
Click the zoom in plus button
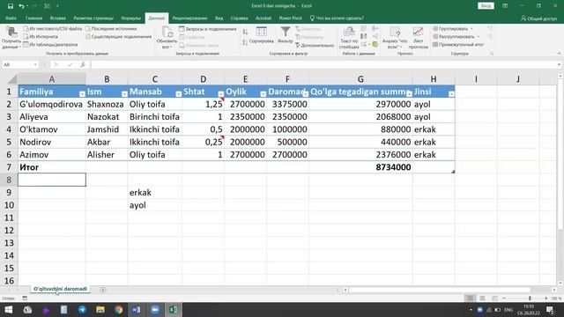tap(546, 299)
